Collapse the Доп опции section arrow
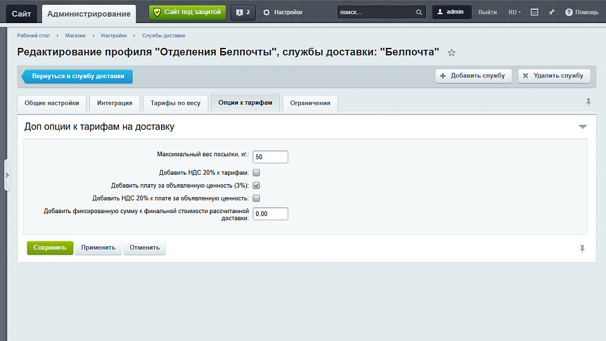606x341 pixels. 582,127
